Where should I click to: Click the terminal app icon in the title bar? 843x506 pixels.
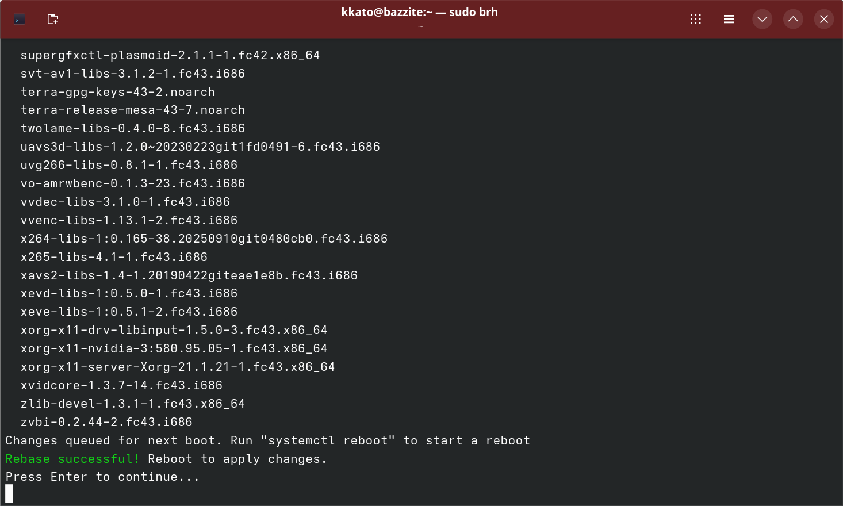[19, 19]
